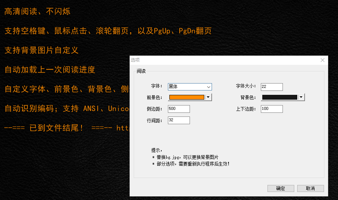Click the 高清阅读、不闪烁 line in the reader
The width and height of the screenshot is (338, 200).
pyautogui.click(x=37, y=11)
